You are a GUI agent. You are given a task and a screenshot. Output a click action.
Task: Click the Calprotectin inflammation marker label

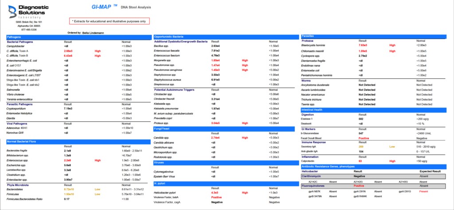[310, 161]
